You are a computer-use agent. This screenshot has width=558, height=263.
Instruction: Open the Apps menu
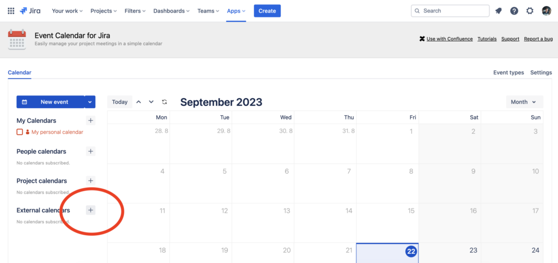(236, 11)
